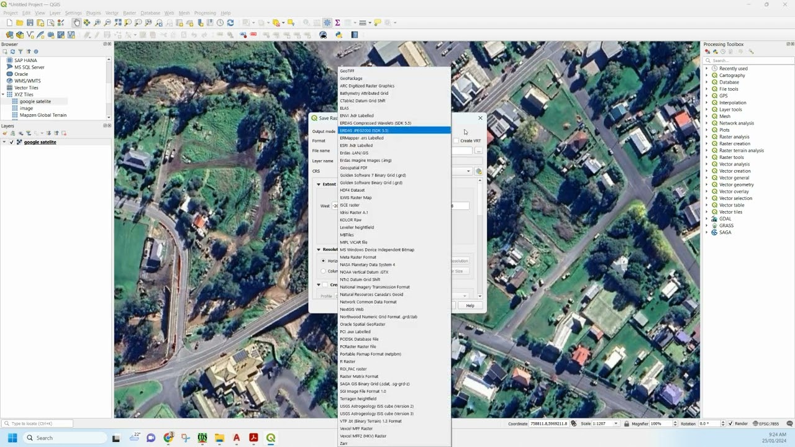795x447 pixels.
Task: Click the Zoom Out magnifier tool
Action: pyautogui.click(x=107, y=23)
